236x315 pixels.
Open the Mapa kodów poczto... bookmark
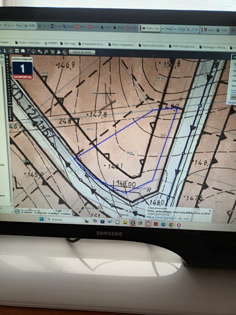(153, 45)
